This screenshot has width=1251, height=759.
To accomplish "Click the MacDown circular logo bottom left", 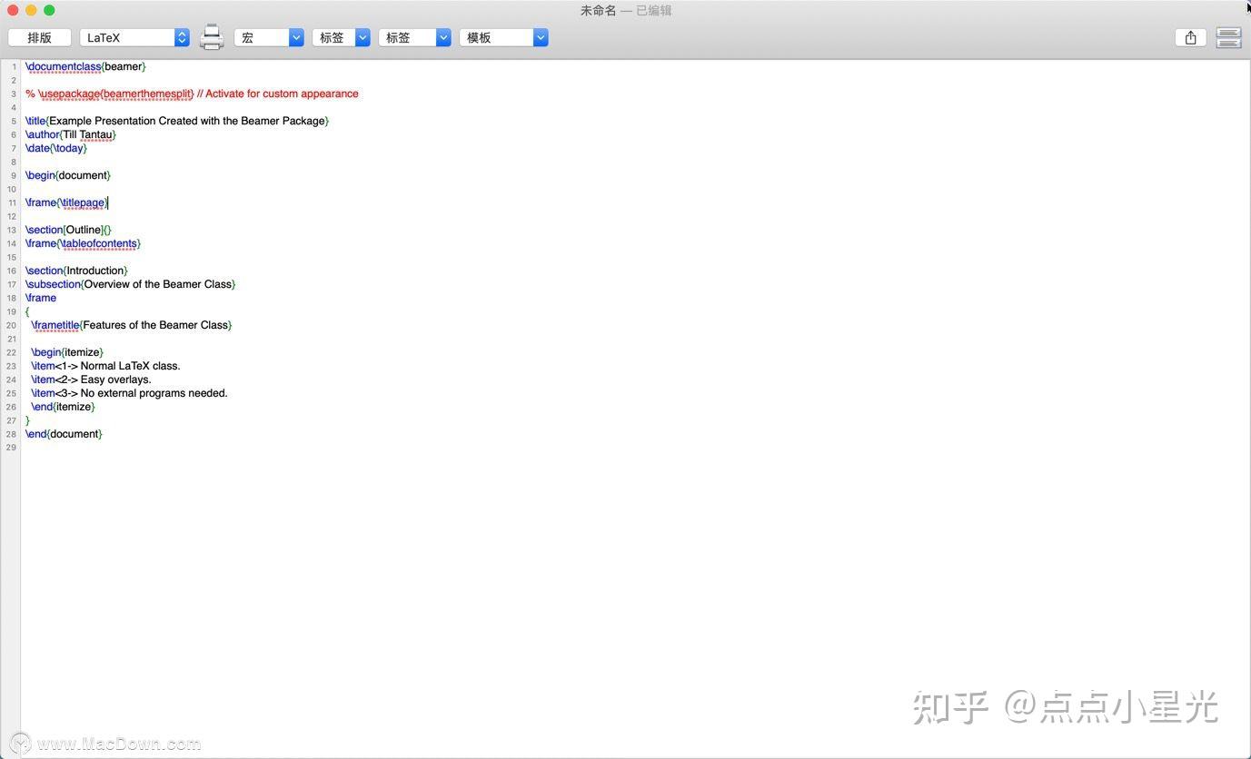I will [x=20, y=742].
